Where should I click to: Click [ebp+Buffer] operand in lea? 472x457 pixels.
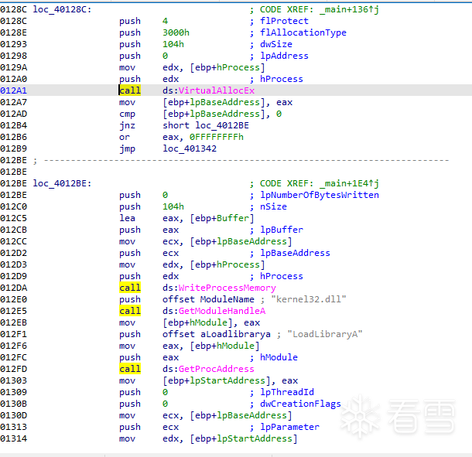tap(222, 218)
